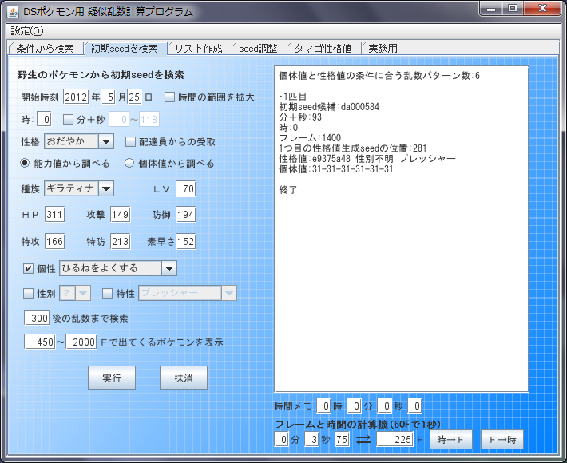
Task: Expand the ひるねをよくする 個性 dropdown
Action: [x=169, y=268]
